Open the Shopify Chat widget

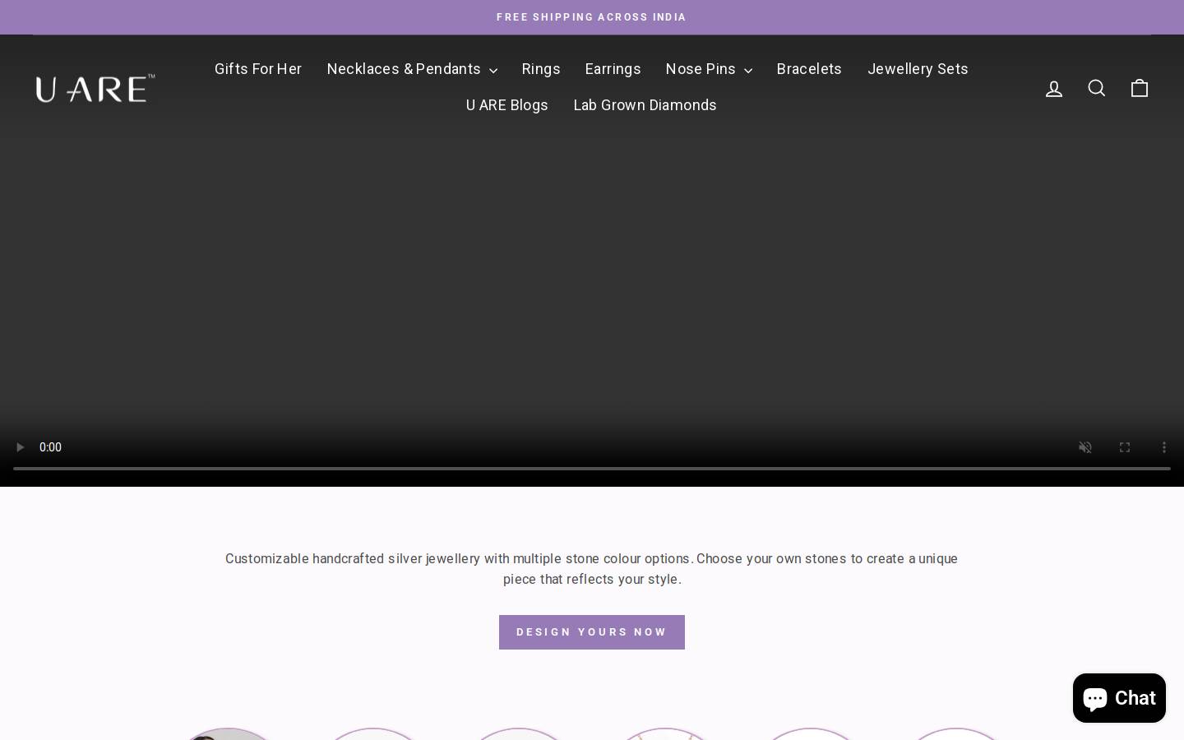click(x=1119, y=697)
